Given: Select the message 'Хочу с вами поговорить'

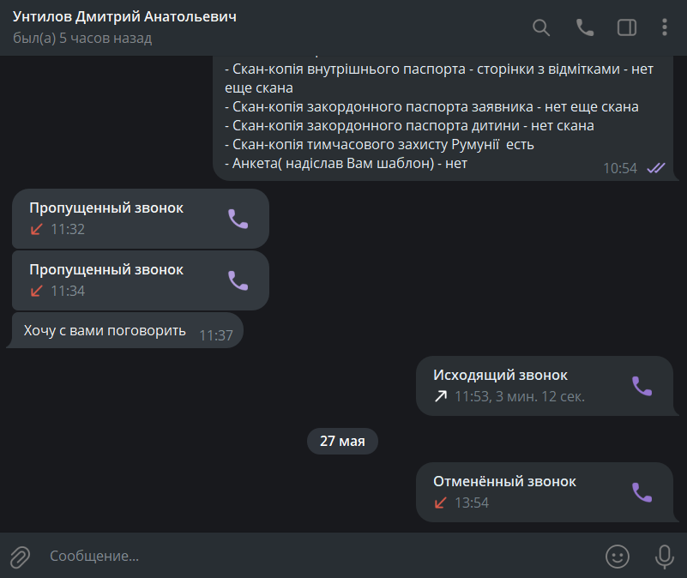Looking at the screenshot, I should tap(125, 330).
